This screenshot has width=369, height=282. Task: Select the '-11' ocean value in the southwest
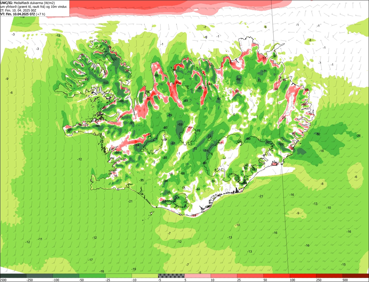[x=40, y=239]
